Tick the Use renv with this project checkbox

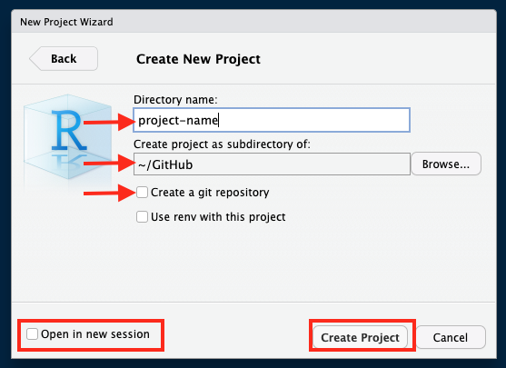click(142, 217)
